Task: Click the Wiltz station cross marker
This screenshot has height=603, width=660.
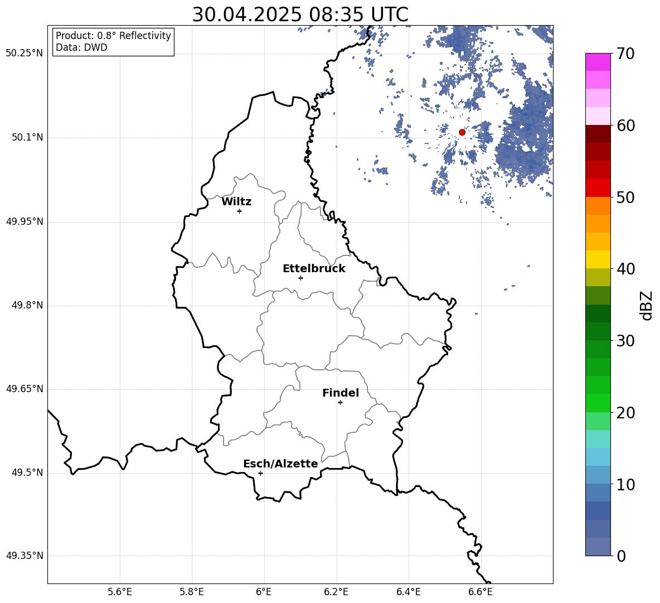Action: [240, 211]
